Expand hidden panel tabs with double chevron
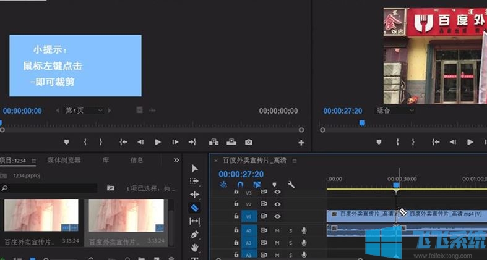Viewport: 487px width, 260px height. [x=176, y=160]
